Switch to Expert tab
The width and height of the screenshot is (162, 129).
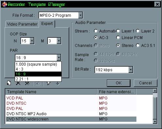[47, 24]
